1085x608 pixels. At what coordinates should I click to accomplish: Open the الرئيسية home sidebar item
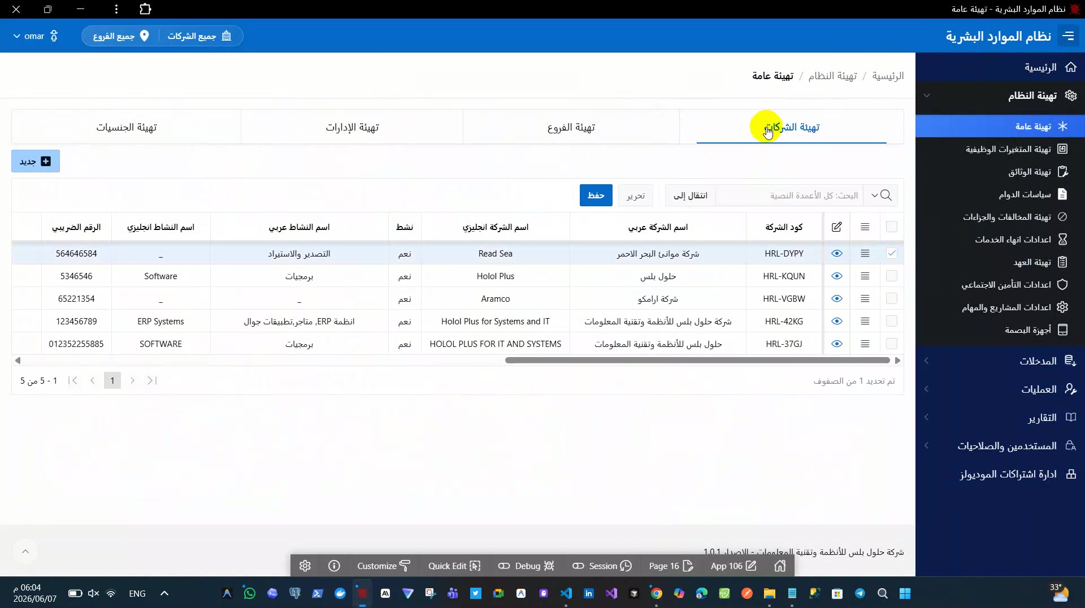(1000, 67)
